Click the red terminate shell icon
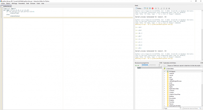Image resolution: width=203 pixels, height=110 pixels. [x=153, y=8]
